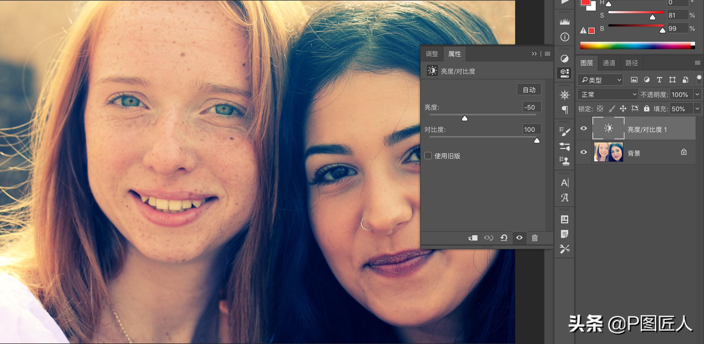
Task: Click the text layer filter icon
Action: 659,80
